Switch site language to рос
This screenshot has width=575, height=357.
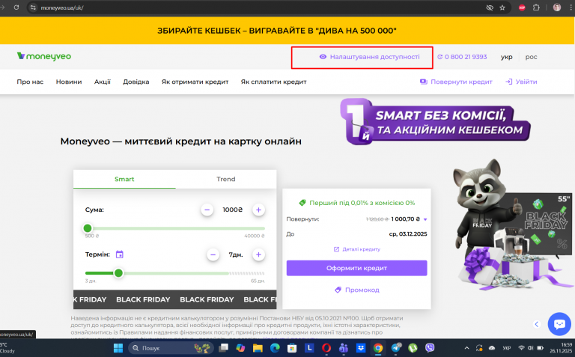(x=531, y=57)
